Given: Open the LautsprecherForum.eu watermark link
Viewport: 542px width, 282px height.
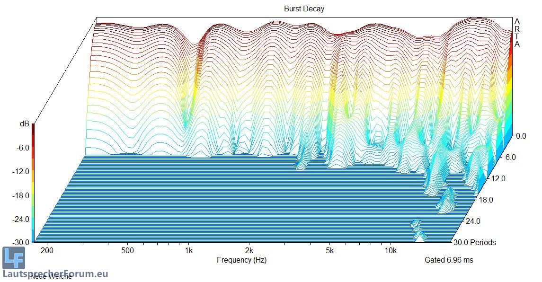Looking at the screenshot, I should [x=55, y=273].
